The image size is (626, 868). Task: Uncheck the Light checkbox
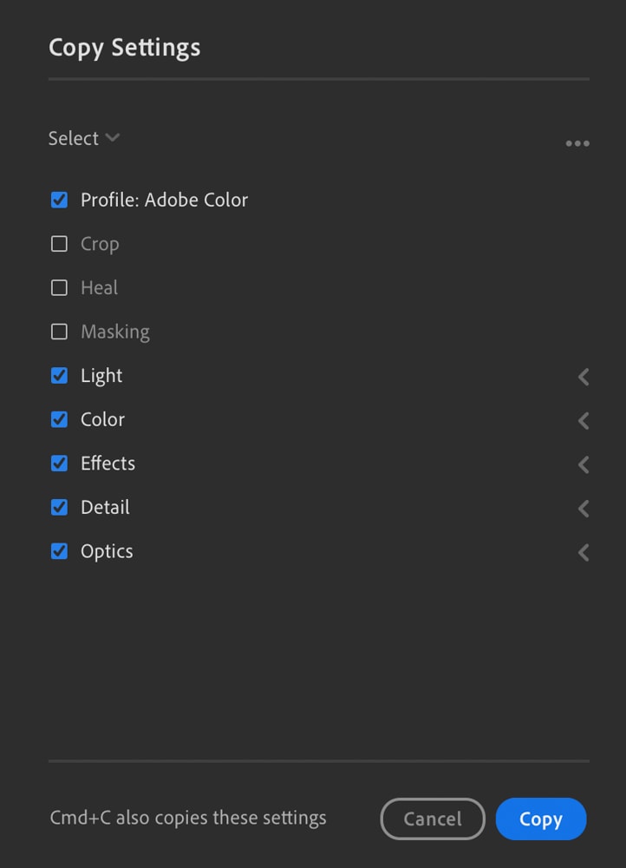[59, 375]
